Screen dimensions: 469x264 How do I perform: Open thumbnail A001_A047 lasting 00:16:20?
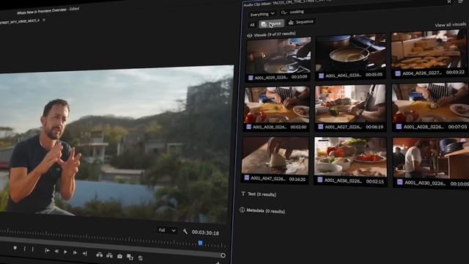pyautogui.click(x=276, y=160)
